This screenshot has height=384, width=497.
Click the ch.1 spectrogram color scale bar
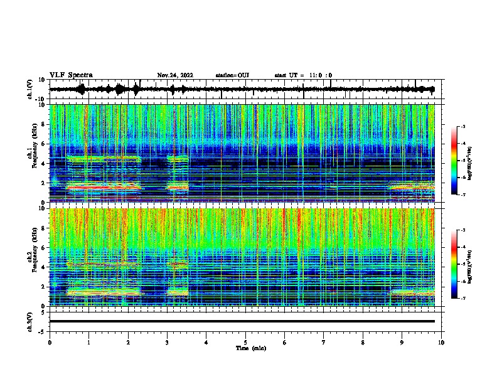click(454, 161)
